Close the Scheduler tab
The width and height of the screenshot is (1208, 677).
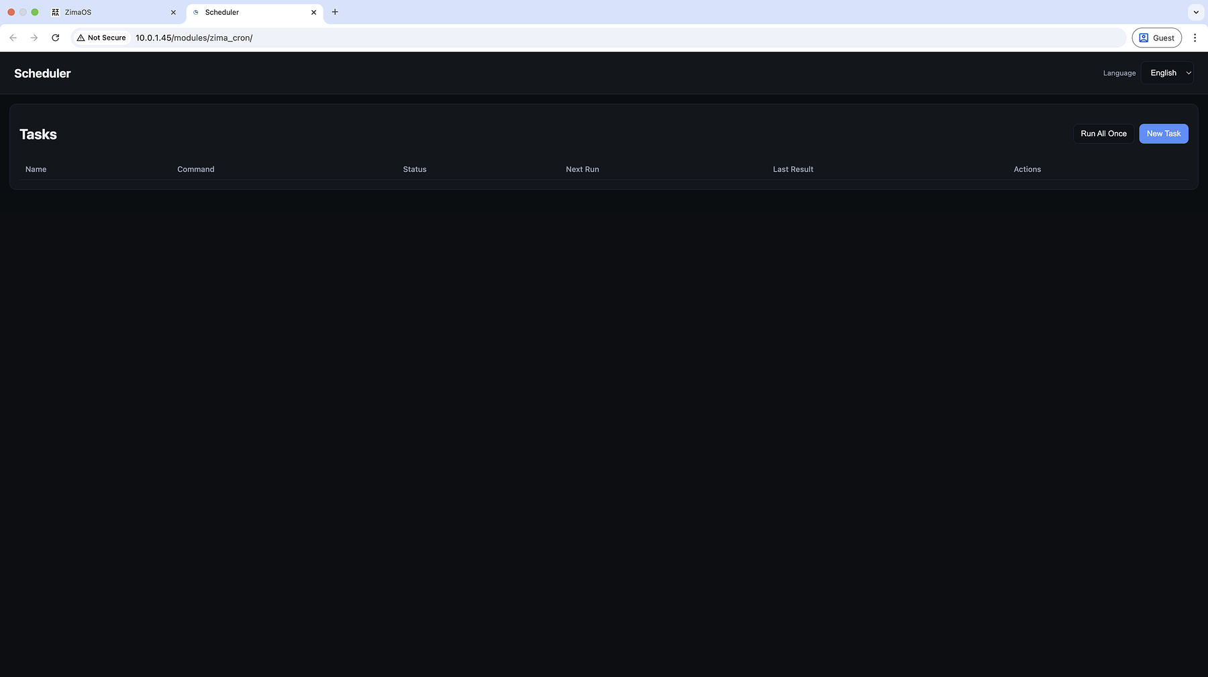pos(313,12)
